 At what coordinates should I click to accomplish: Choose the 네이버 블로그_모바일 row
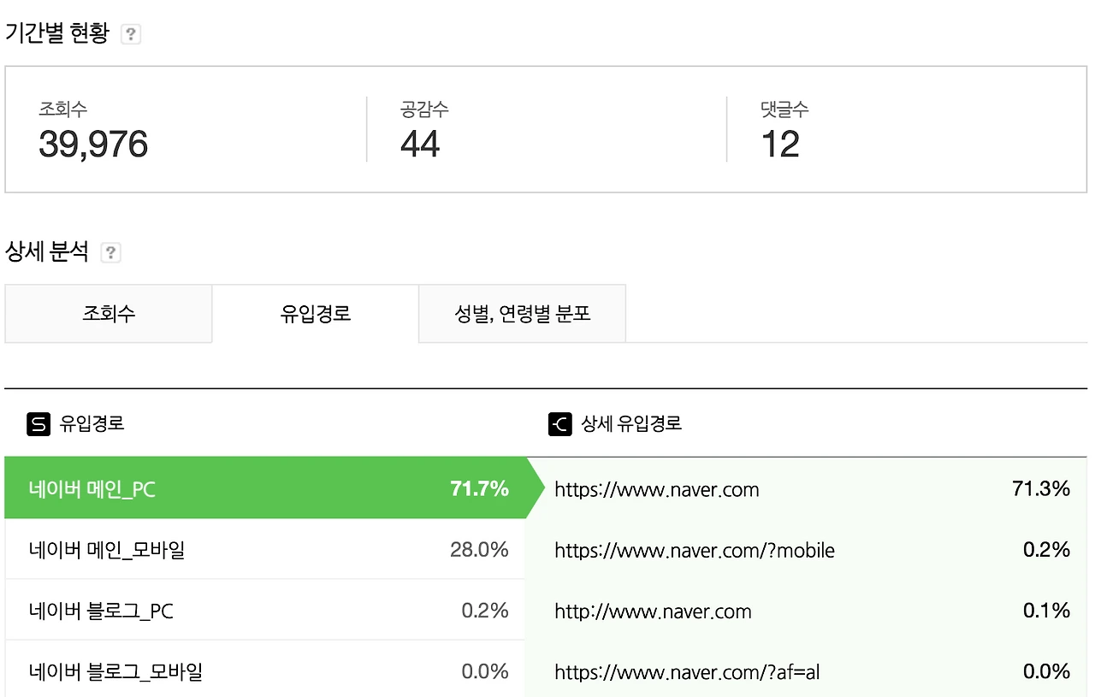tap(265, 670)
